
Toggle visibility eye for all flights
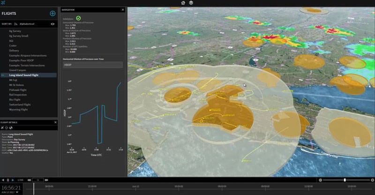tap(52, 24)
